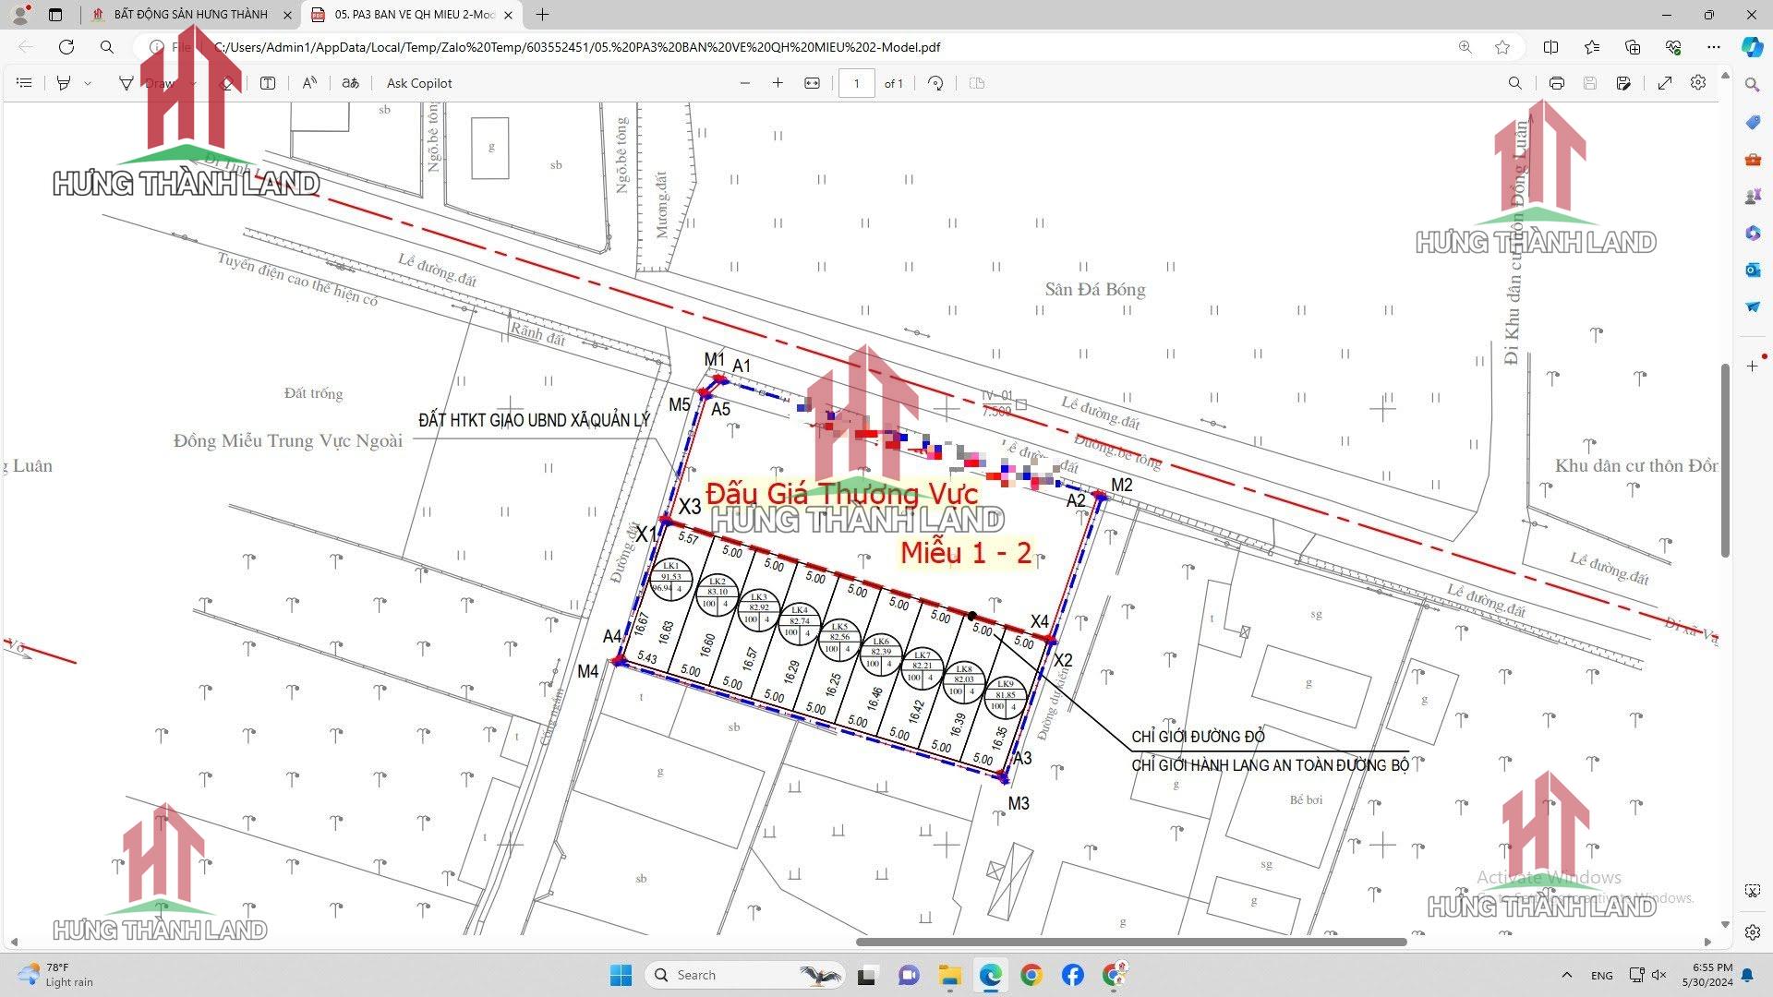Screen dimensions: 1773x997
Task: Toggle Edge split screen view
Action: tap(1550, 47)
